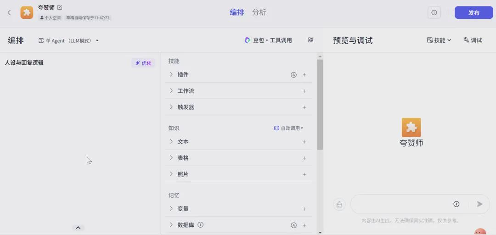Open 单 Agent (LLM模式) mode dropdown

[x=68, y=40]
